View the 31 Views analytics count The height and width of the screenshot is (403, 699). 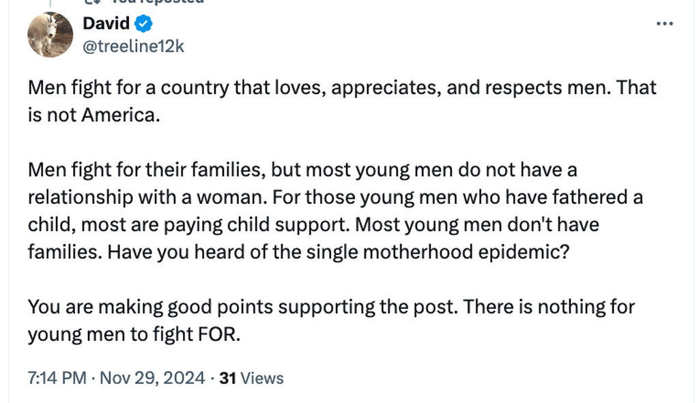227,377
